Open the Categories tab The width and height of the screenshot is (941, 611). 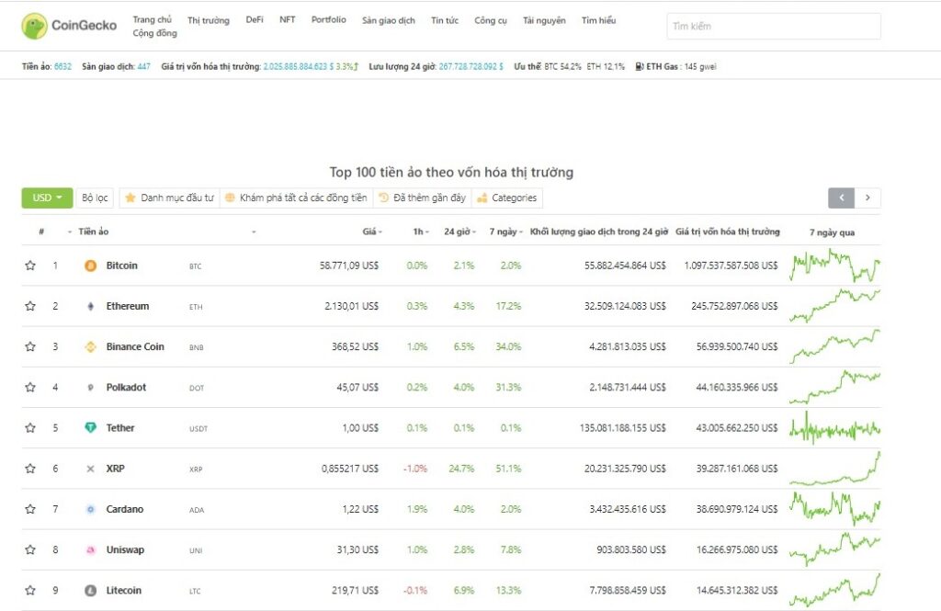507,198
